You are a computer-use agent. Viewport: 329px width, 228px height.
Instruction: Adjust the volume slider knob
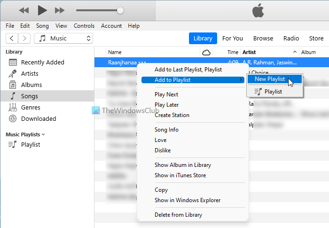pos(120,10)
